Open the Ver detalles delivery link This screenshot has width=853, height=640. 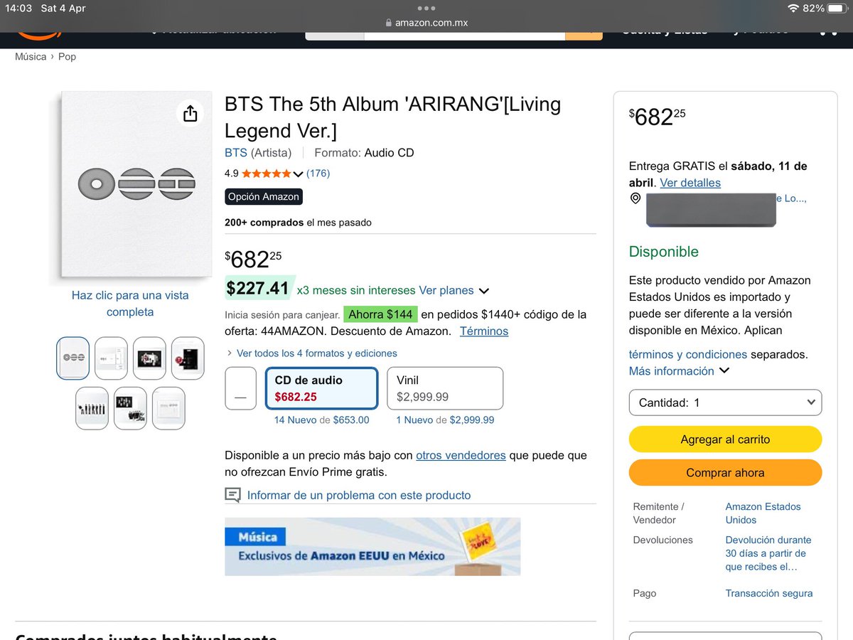690,183
